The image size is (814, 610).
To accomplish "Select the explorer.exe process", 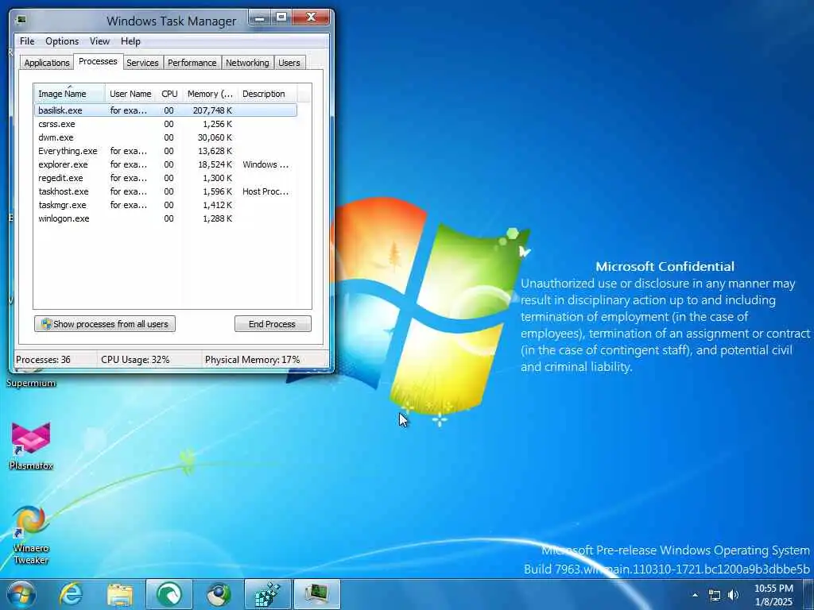I will (x=165, y=164).
